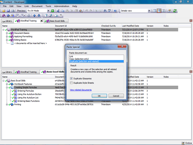Screen dimensions: 193x145
Task: Click the Move Up blue arrow icon
Action: pos(34,15)
